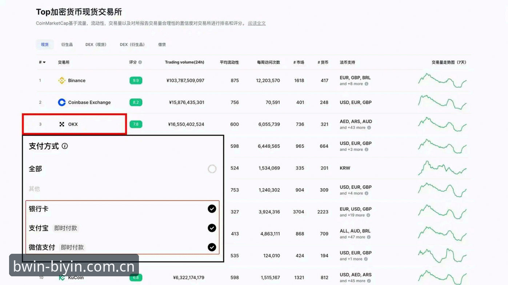508x285 pixels.
Task: Click the 其他 section label
Action: (x=35, y=189)
